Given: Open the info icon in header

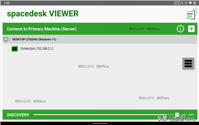Looking at the screenshot, I should pos(180,29).
